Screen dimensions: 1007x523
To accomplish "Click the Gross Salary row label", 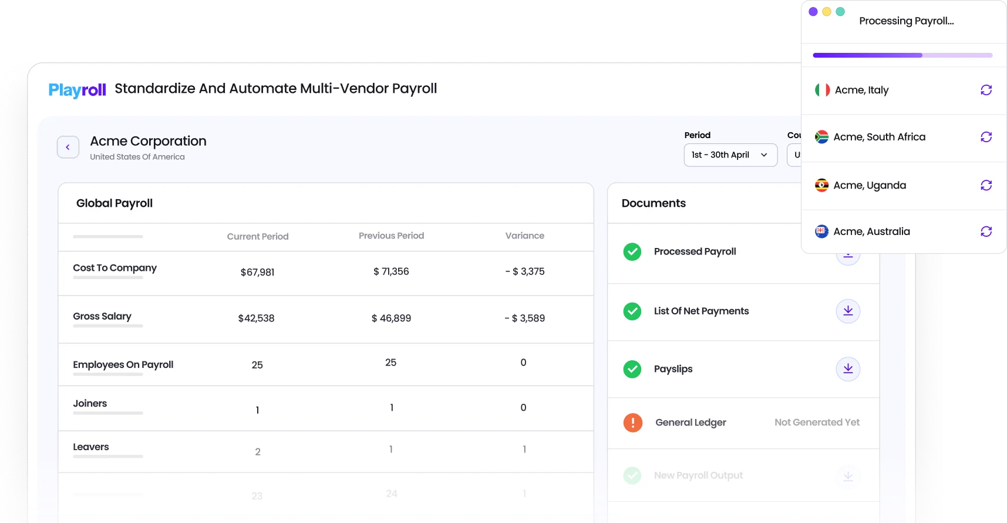I will 102,316.
